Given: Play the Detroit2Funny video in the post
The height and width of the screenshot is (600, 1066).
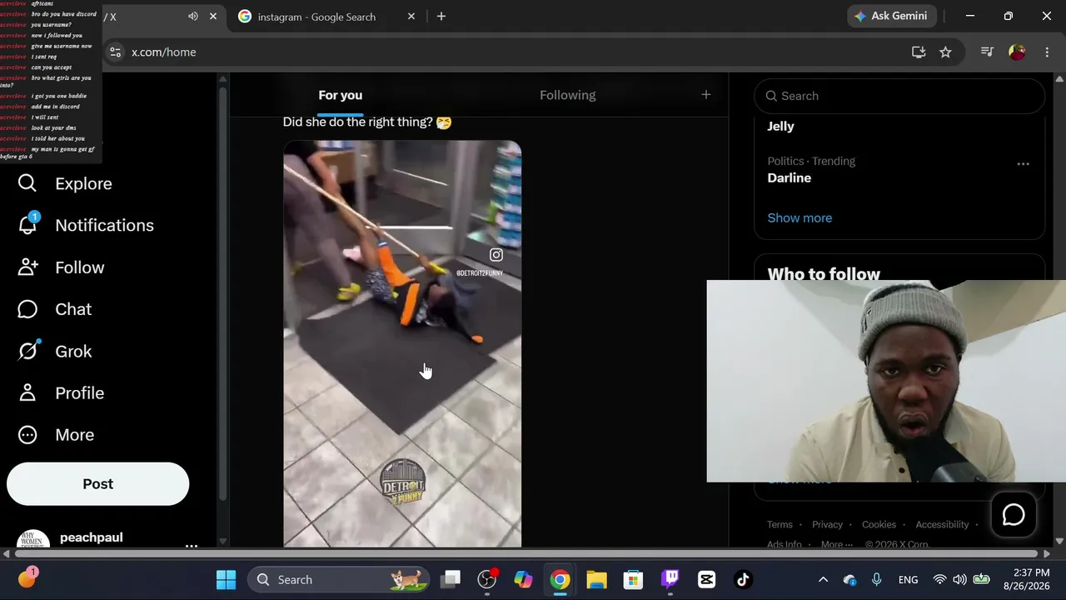Looking at the screenshot, I should click(x=402, y=343).
